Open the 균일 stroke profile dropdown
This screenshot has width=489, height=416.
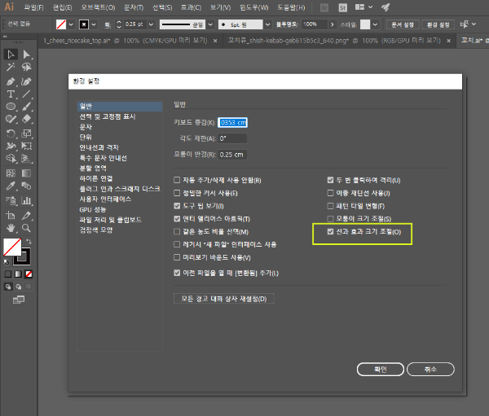coord(210,24)
